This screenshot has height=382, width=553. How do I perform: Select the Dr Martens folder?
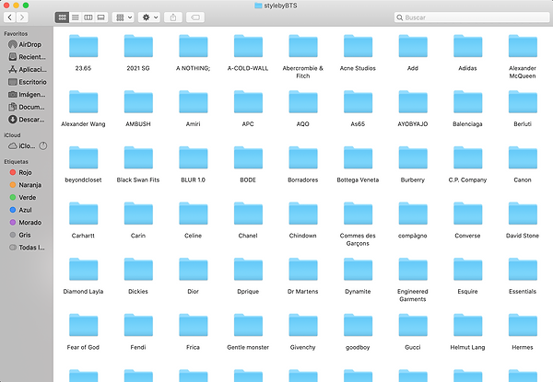point(303,270)
